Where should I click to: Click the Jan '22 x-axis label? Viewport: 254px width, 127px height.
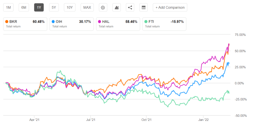[x=204, y=120]
